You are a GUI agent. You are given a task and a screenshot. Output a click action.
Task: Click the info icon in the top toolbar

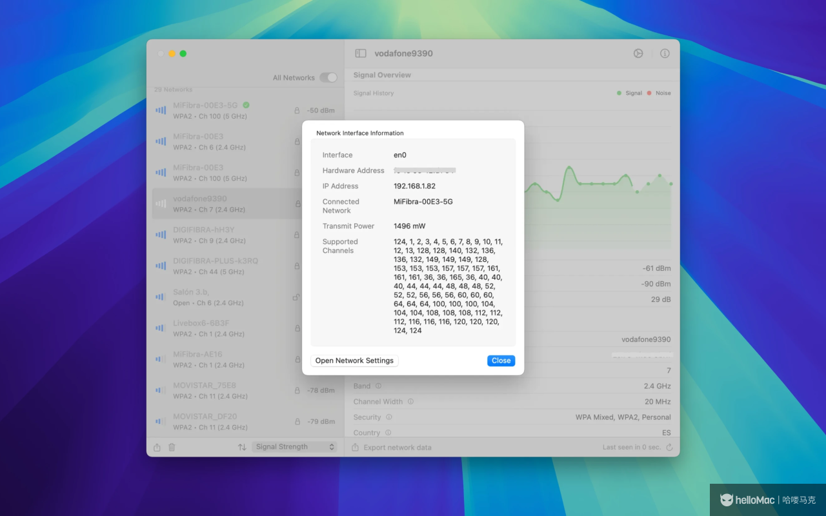point(665,54)
